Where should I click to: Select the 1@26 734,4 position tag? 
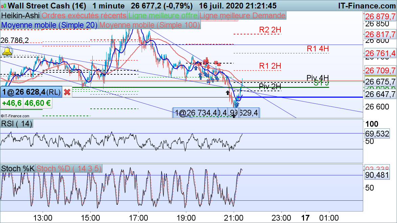click(196, 113)
